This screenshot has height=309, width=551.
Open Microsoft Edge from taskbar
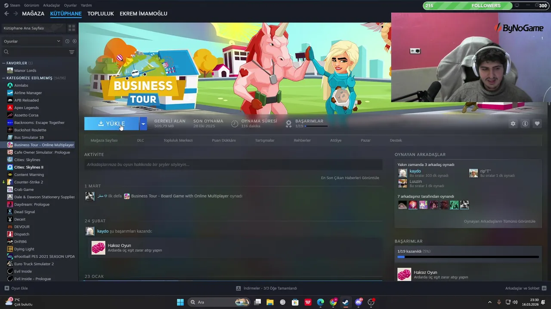[x=321, y=302]
